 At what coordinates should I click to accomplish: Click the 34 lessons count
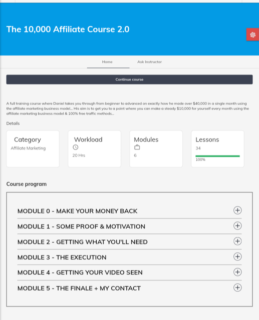click(x=198, y=148)
